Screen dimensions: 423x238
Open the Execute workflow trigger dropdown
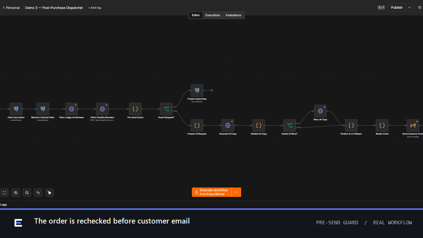(x=237, y=192)
